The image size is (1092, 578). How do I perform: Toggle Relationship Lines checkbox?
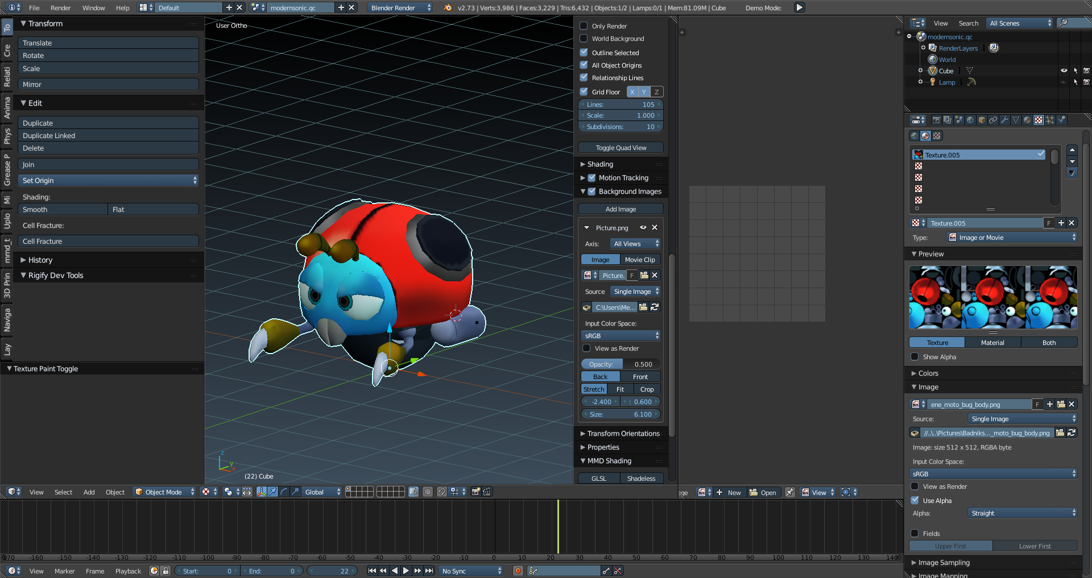coord(584,77)
